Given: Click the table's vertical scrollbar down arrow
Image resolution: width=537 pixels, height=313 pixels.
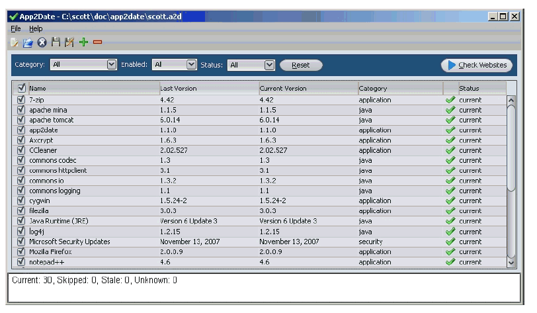Looking at the screenshot, I should click(511, 263).
